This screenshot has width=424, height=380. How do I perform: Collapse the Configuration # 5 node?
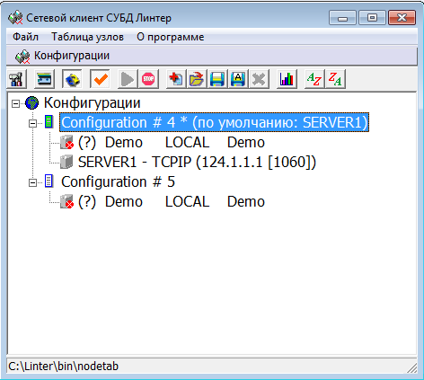click(32, 182)
